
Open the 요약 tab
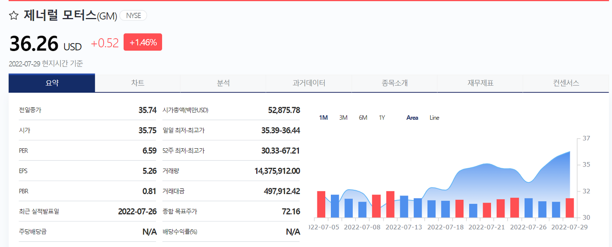pos(52,83)
